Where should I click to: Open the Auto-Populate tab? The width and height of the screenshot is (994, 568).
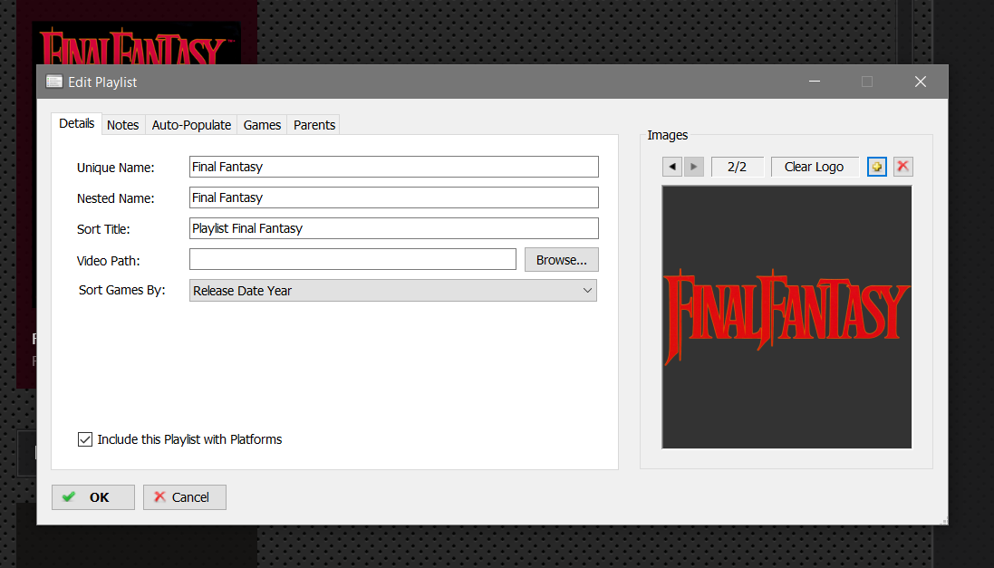tap(191, 125)
